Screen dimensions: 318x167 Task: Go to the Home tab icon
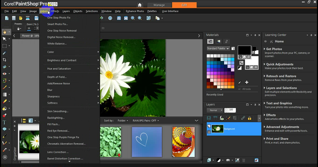[x=140, y=5]
